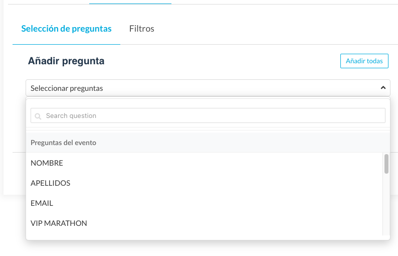Click blank page area below the dropdown list
The width and height of the screenshot is (398, 256).
201,248
